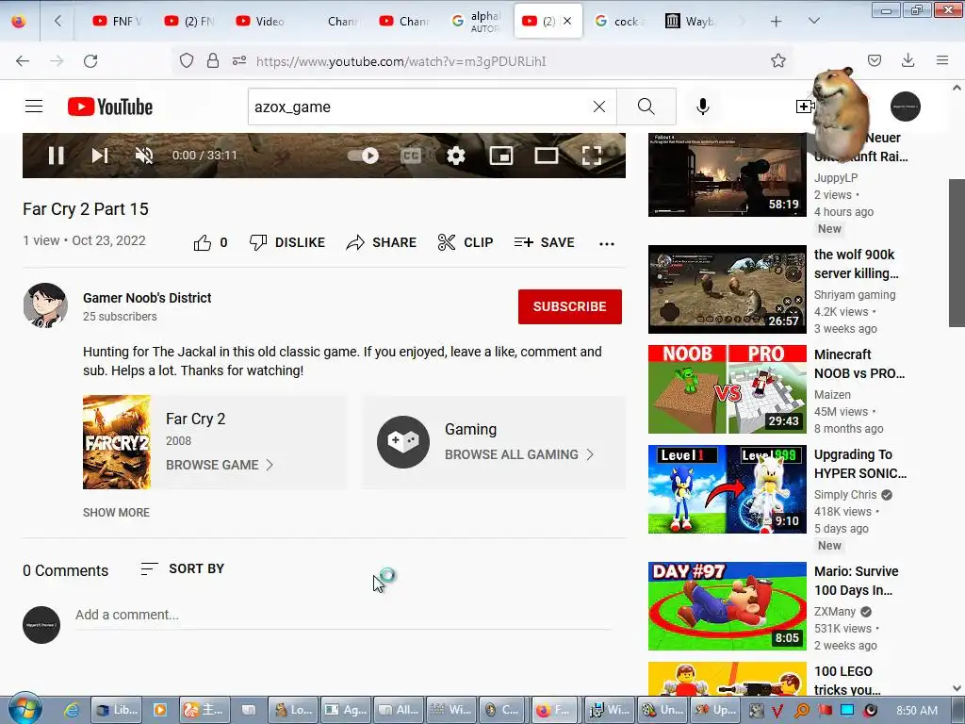Open the wolf 900k server video thumbnail
Viewport: 965px width, 724px height.
coord(727,289)
